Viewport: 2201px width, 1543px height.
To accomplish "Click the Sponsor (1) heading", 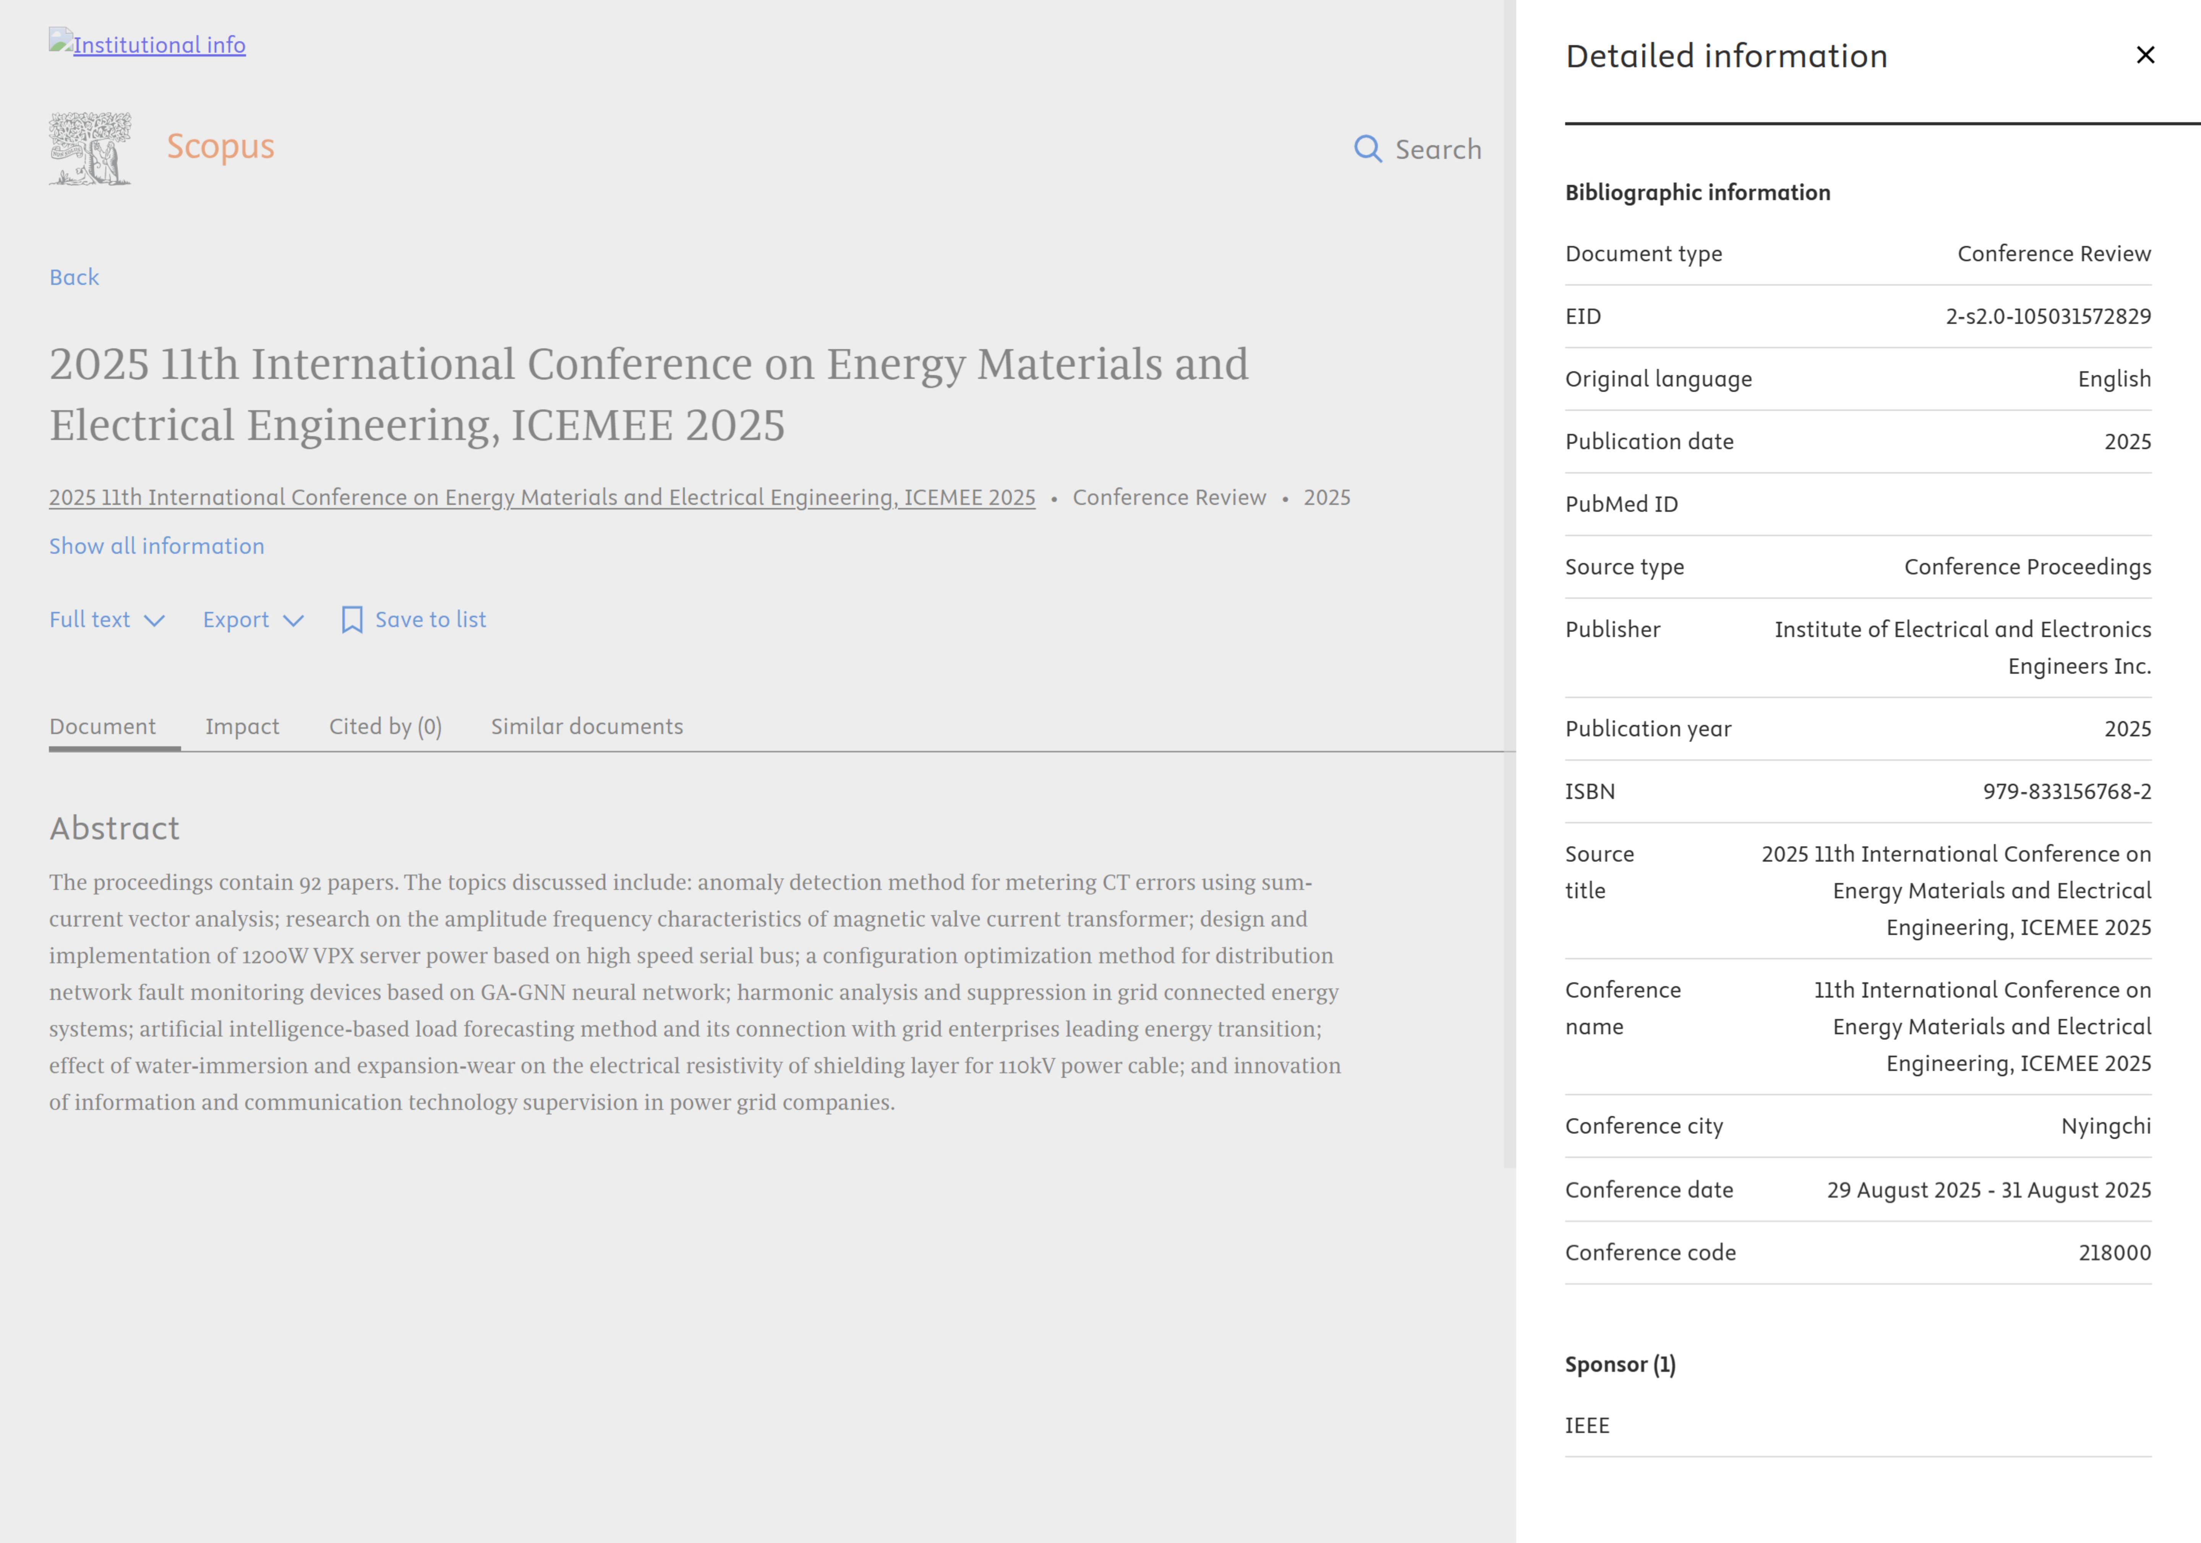I will (x=1620, y=1364).
